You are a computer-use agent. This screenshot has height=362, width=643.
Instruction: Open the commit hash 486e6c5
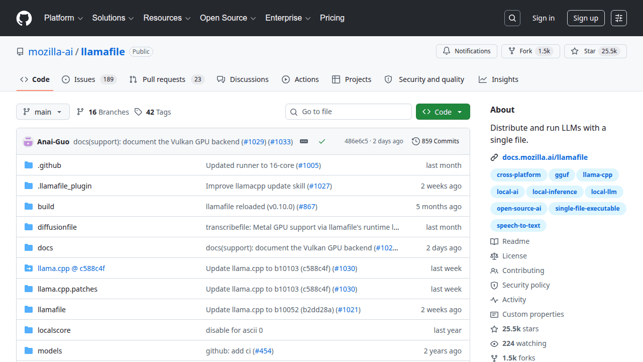point(356,141)
